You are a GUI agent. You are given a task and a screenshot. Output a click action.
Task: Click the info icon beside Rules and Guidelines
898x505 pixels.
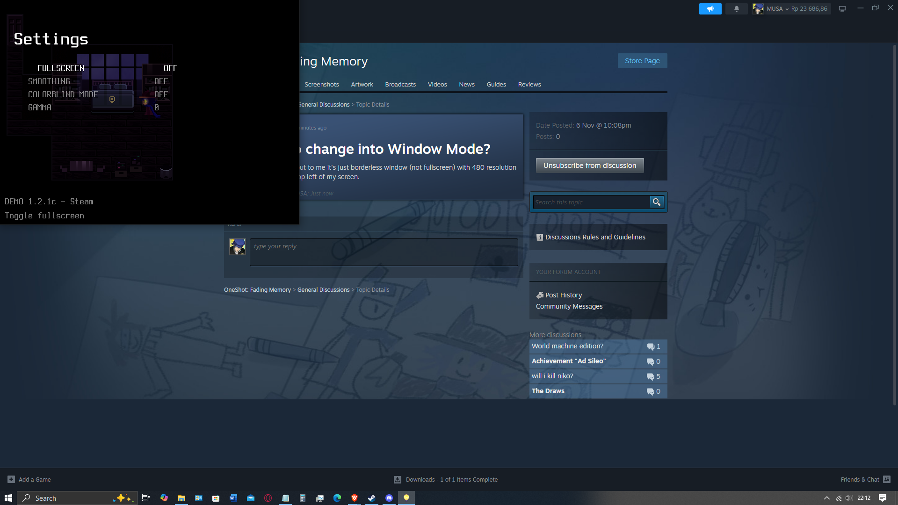[540, 237]
